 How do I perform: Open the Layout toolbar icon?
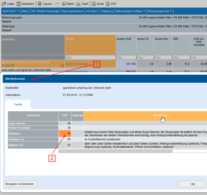point(40,4)
